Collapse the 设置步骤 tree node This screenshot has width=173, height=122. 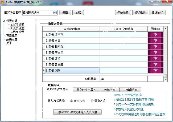(4, 21)
